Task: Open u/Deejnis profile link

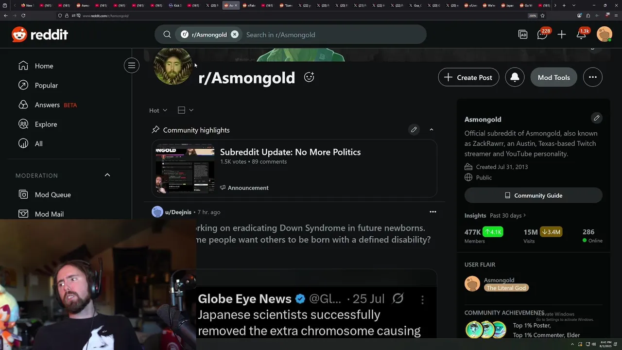Action: coord(178,212)
